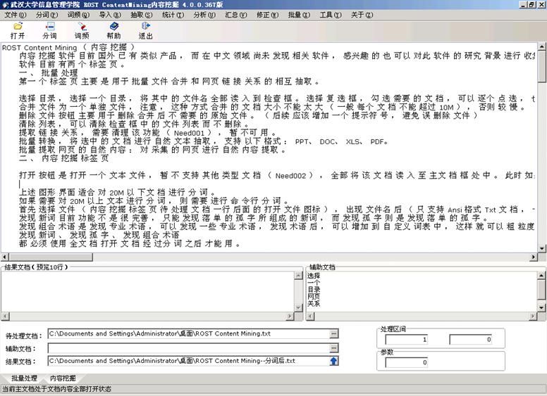Click 辅助文档 panel horizontal scroll left arrow
Screen dimensions: 547x396
coord(310,317)
